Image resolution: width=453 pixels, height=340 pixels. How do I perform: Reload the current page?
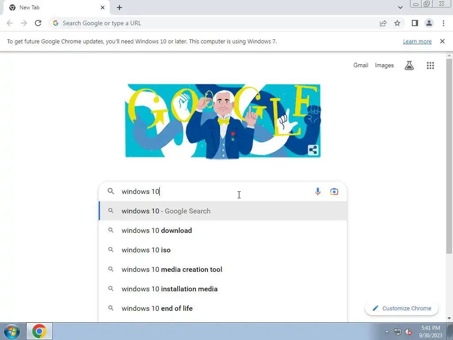(x=38, y=23)
